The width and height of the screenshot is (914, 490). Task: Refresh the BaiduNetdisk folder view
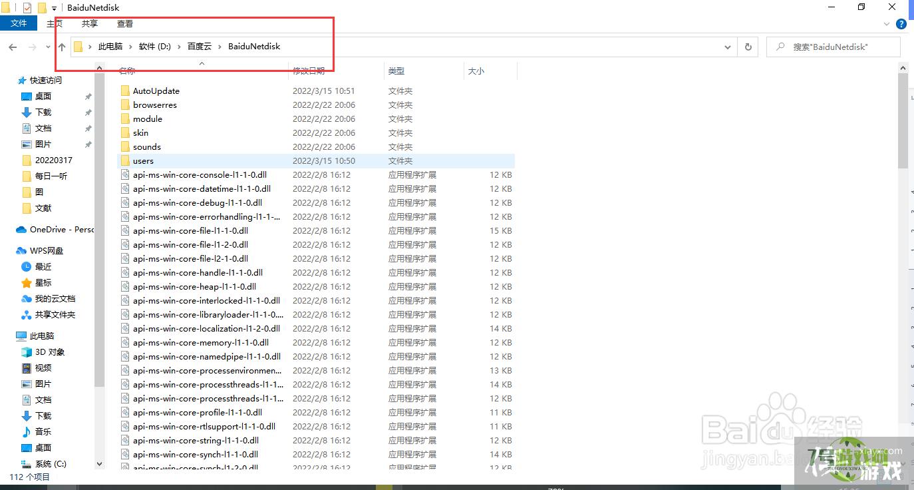[x=748, y=47]
